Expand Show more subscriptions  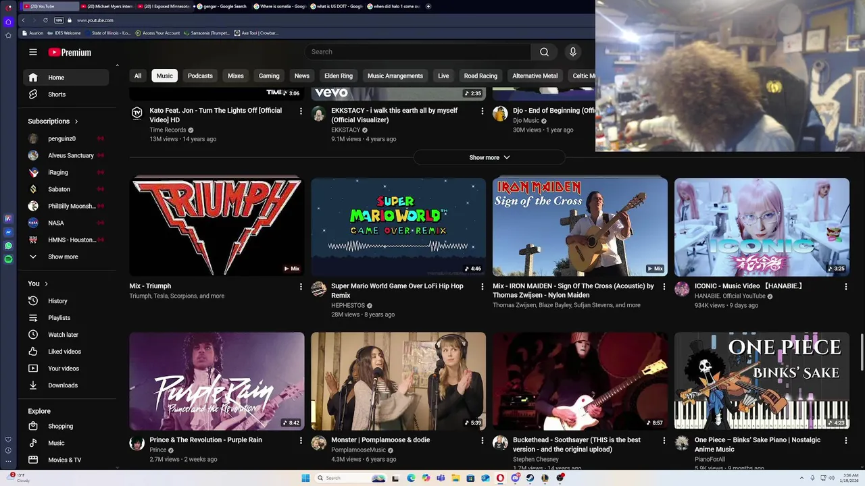coord(66,257)
